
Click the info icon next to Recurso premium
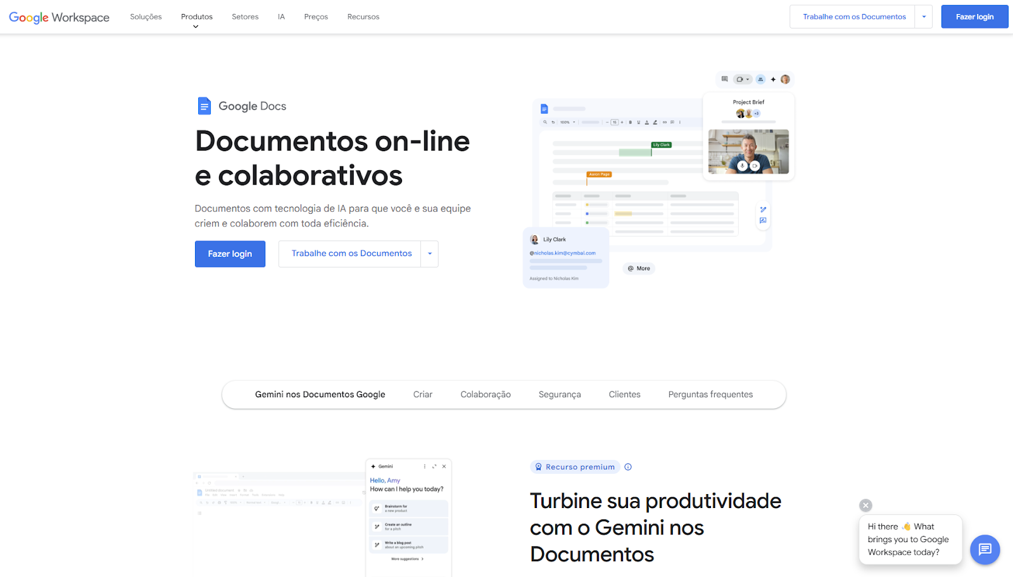pos(628,467)
